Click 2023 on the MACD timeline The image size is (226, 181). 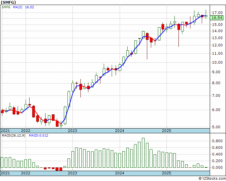[72, 173]
